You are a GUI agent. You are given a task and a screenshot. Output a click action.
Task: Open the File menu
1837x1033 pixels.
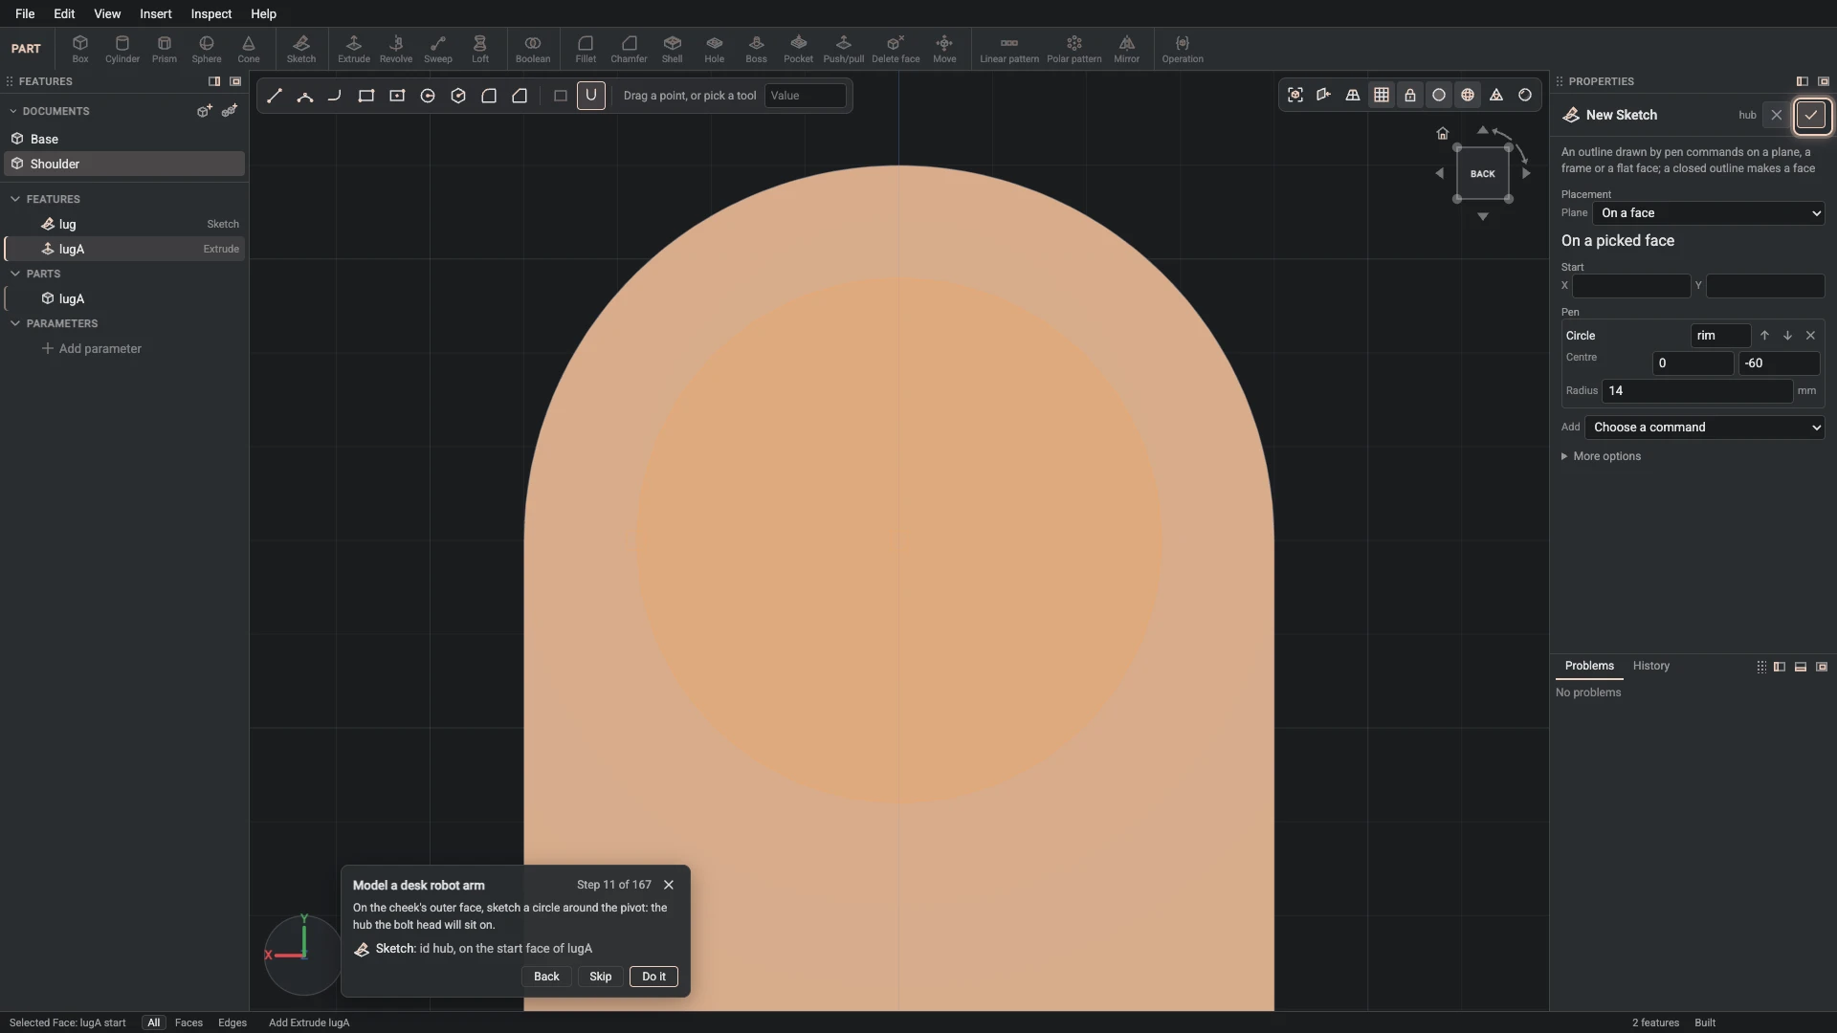25,13
